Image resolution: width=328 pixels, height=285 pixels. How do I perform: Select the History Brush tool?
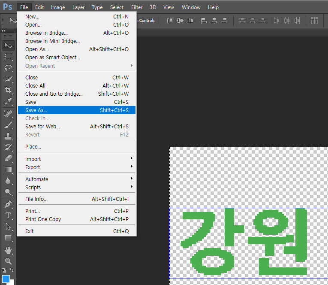point(8,147)
